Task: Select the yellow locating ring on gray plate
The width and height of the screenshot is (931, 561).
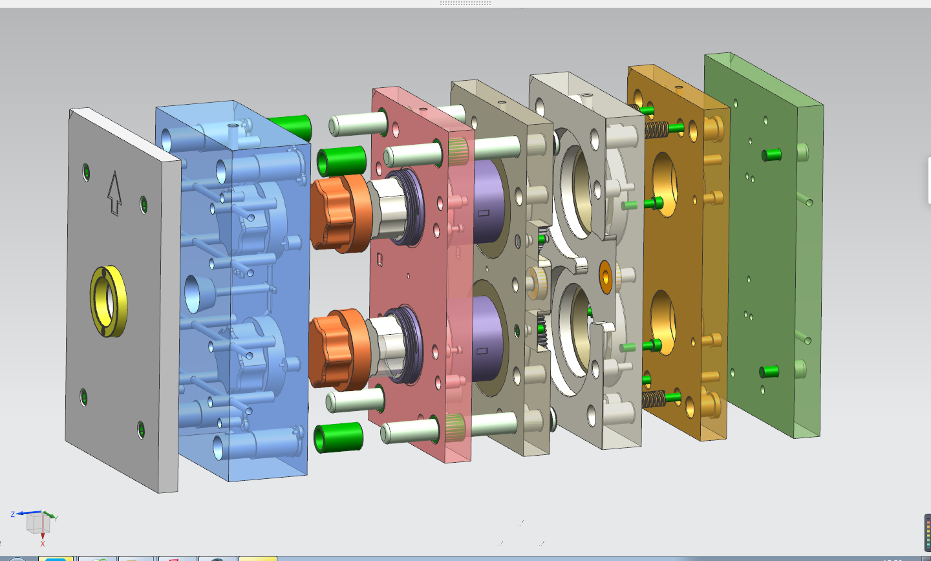Action: tap(109, 302)
